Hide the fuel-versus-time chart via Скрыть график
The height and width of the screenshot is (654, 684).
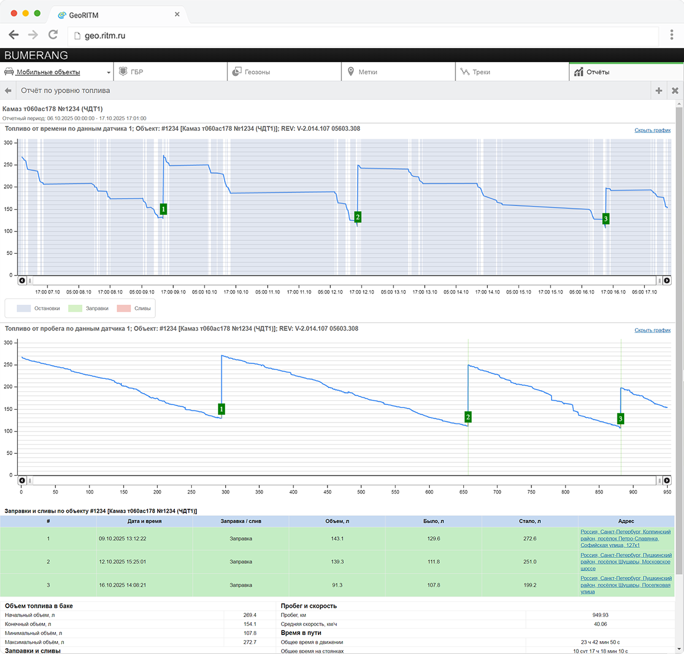[x=653, y=130]
